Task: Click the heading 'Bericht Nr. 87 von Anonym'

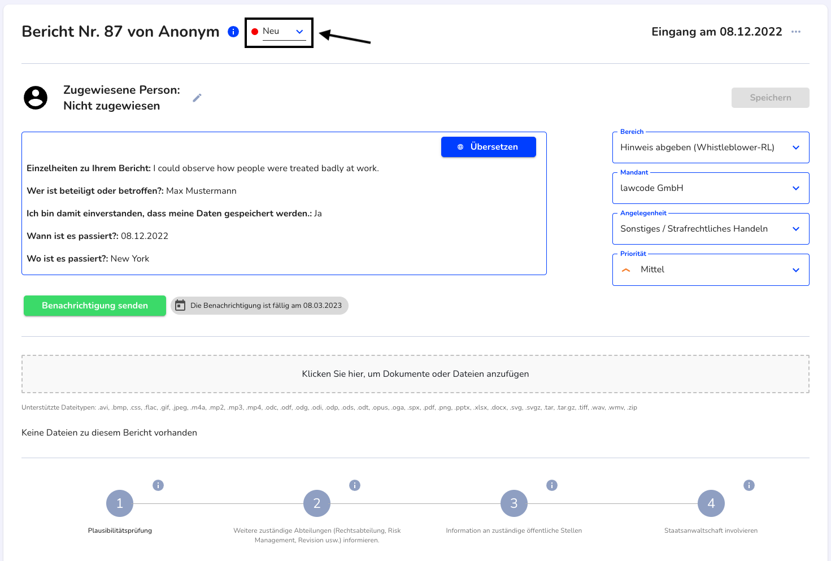Action: [120, 32]
